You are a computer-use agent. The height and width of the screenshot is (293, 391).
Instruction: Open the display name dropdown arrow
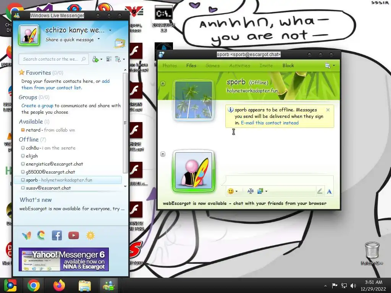point(110,31)
